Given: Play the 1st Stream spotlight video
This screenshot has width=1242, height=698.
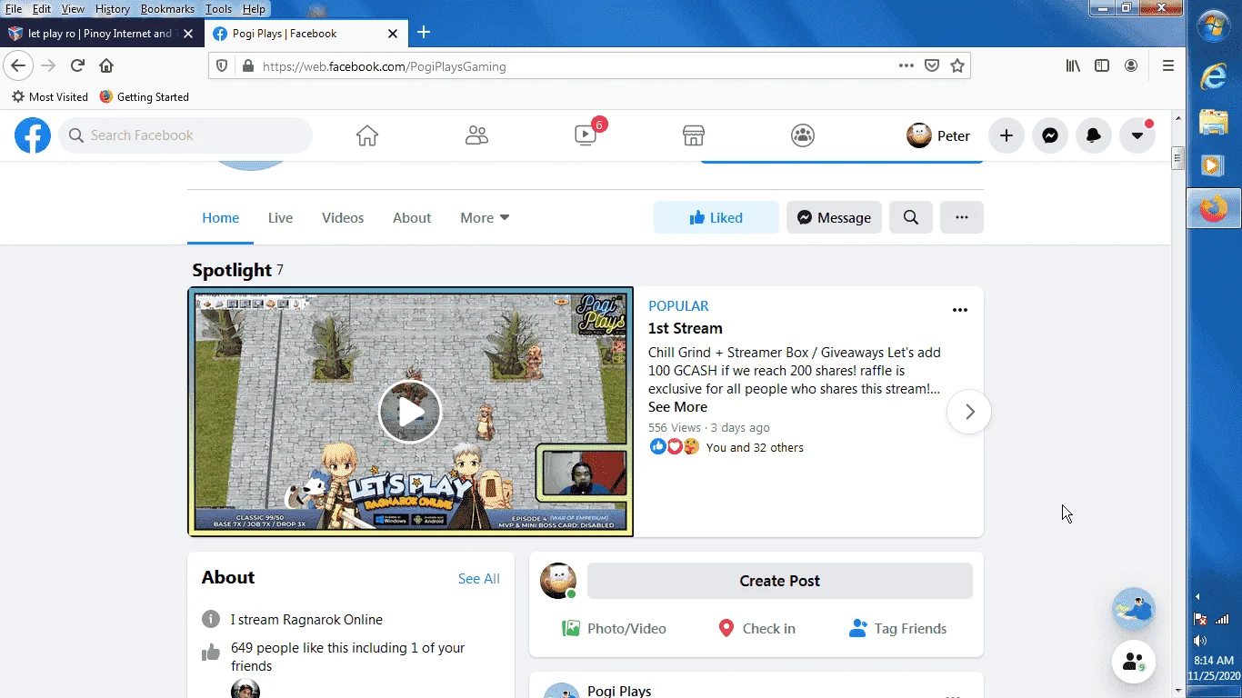Looking at the screenshot, I should (x=410, y=412).
